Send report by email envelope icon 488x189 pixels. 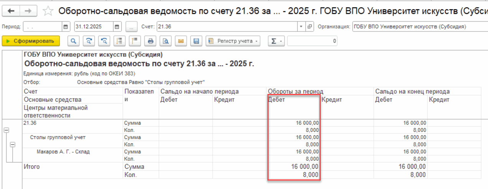[x=181, y=41]
